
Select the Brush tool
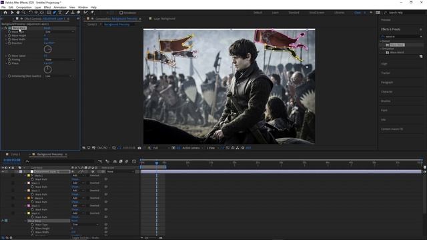pyautogui.click(x=67, y=13)
